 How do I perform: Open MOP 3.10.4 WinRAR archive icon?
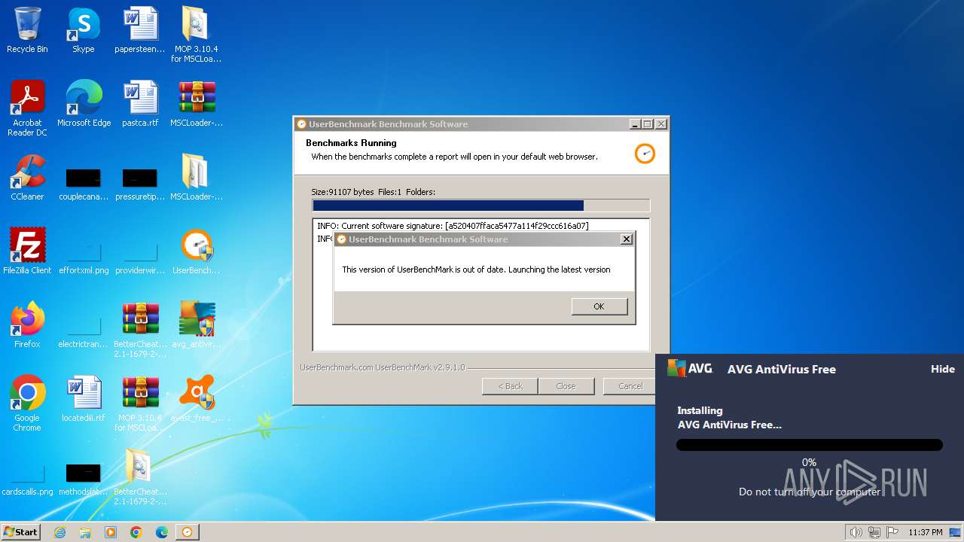(140, 403)
